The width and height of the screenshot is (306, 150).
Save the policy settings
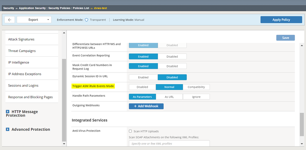click(285, 38)
